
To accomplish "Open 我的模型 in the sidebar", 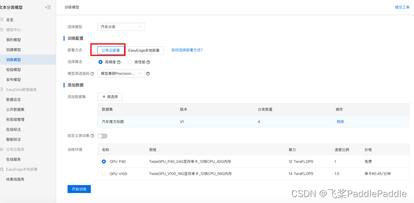I will coord(13,40).
